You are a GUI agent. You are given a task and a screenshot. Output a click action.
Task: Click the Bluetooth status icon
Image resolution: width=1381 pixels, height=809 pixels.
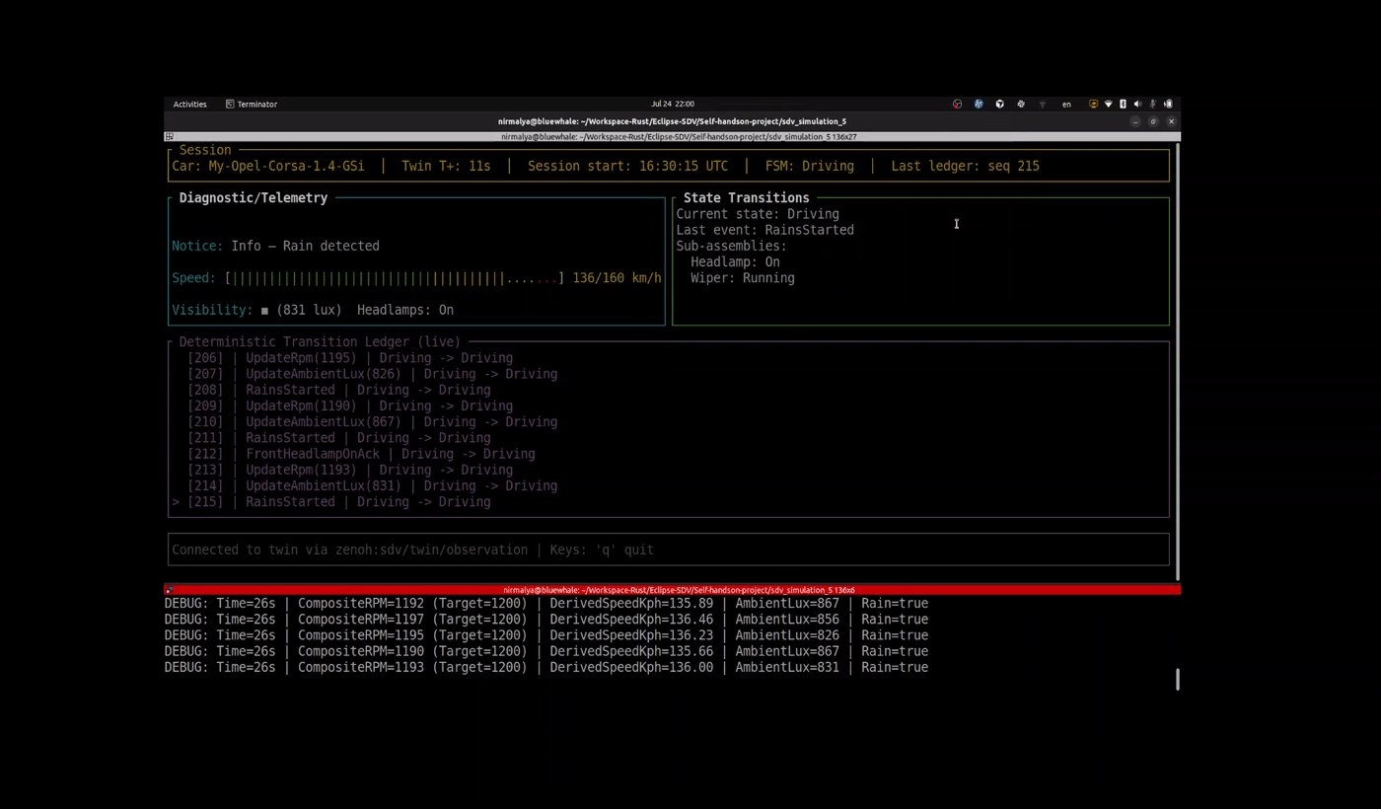point(1123,104)
